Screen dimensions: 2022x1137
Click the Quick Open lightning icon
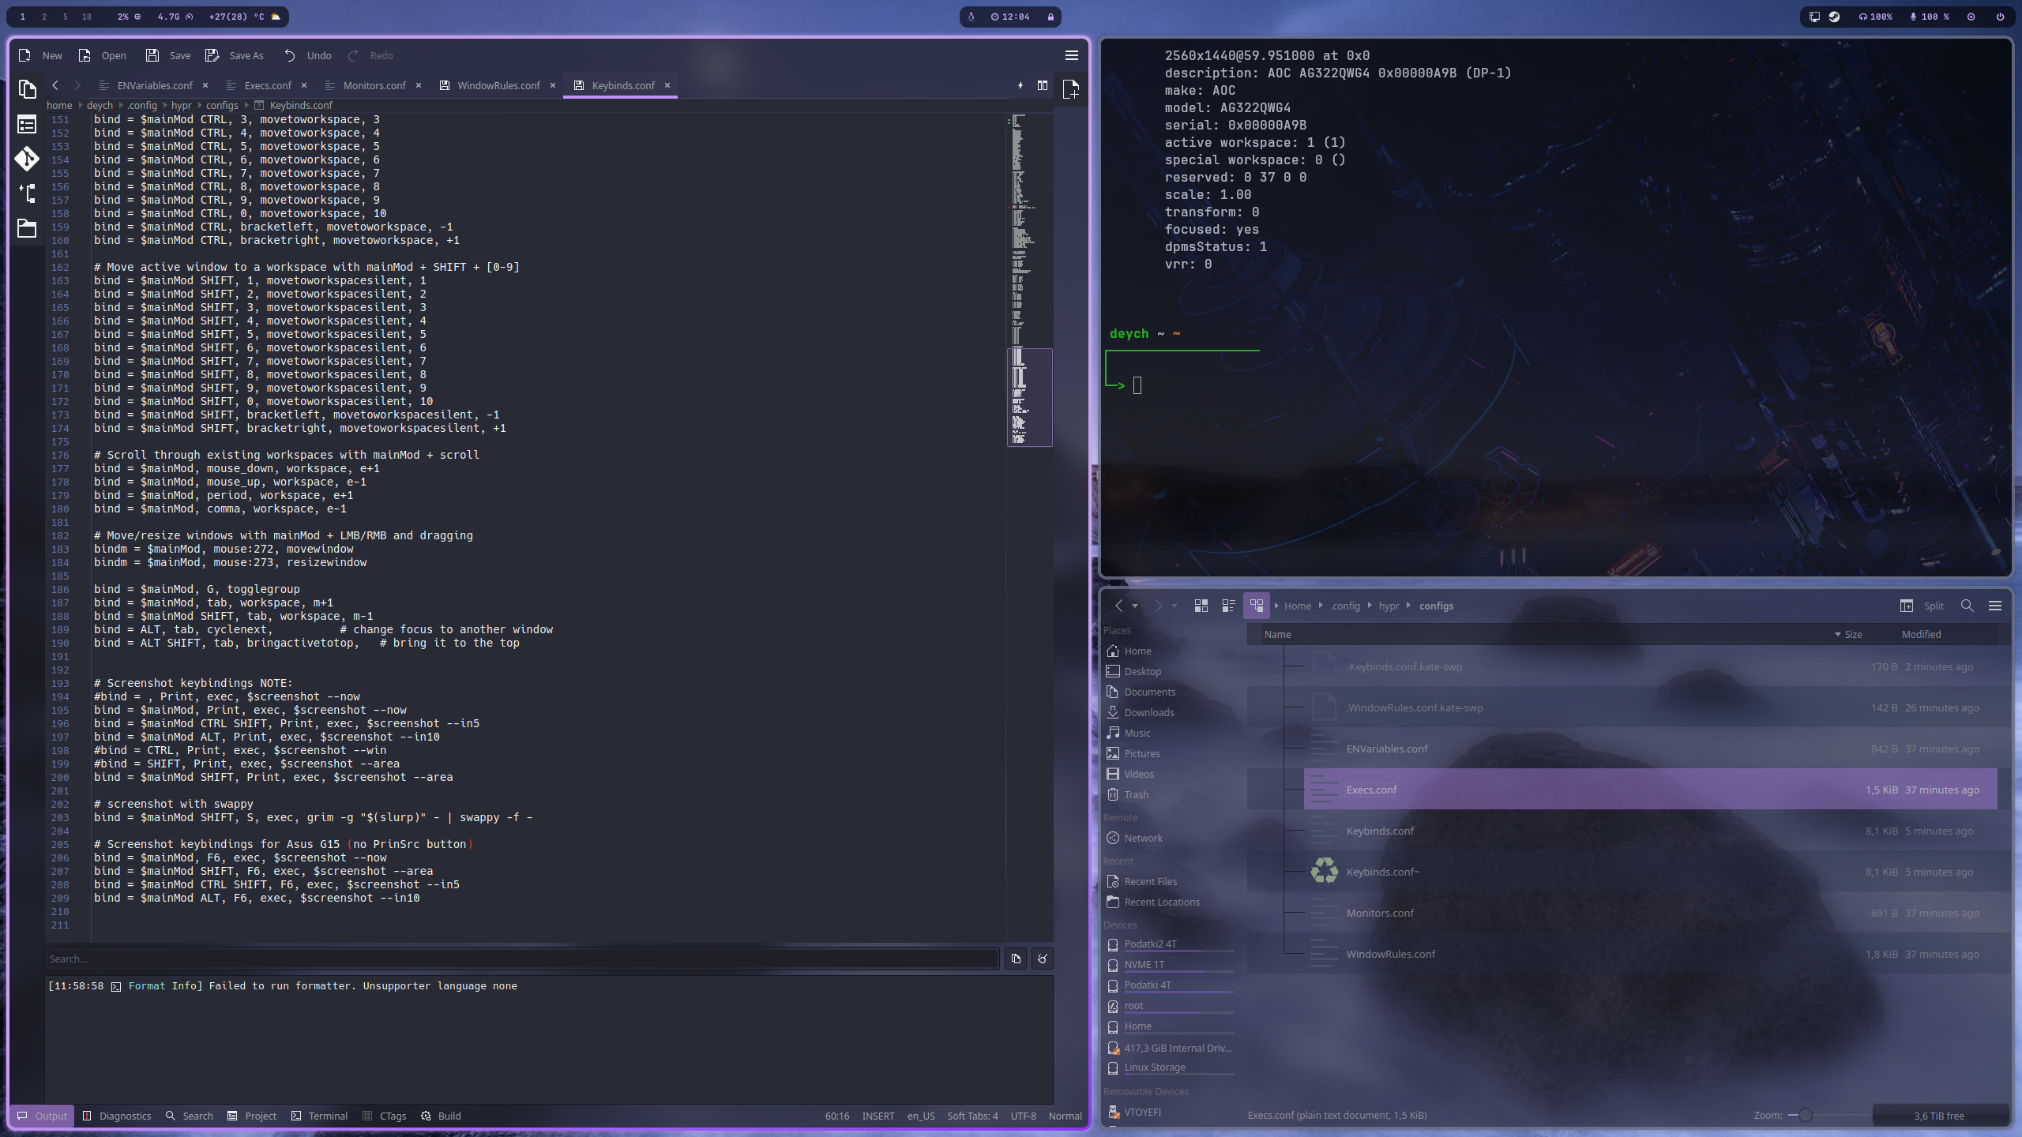click(x=1020, y=85)
